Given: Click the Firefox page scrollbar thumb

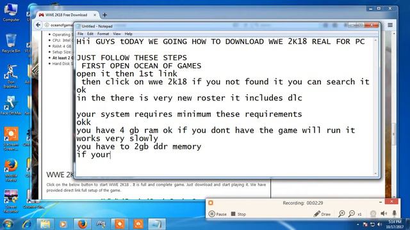Looking at the screenshot, I should 394,134.
